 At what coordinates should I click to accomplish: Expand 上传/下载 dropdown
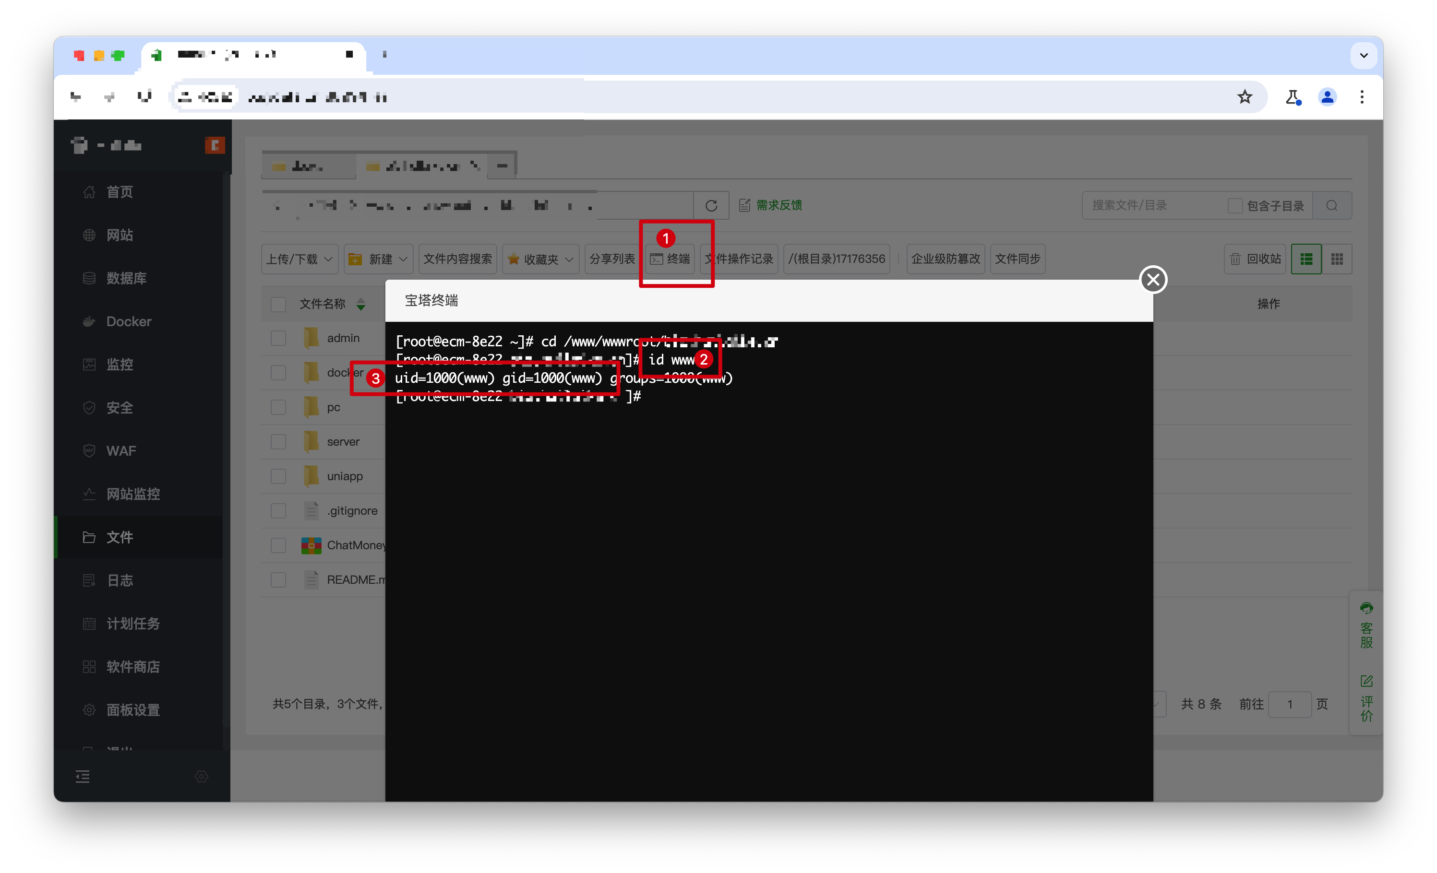pyautogui.click(x=299, y=259)
